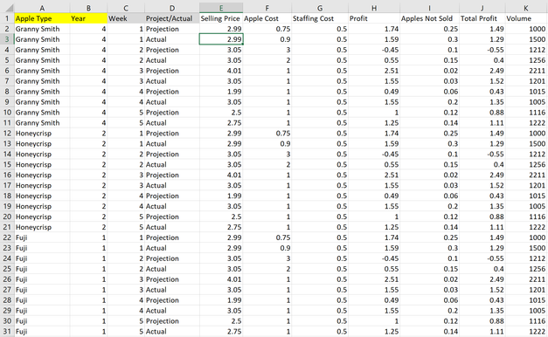Click 'Fuji' in row 22
The width and height of the screenshot is (548, 337).
(21, 237)
